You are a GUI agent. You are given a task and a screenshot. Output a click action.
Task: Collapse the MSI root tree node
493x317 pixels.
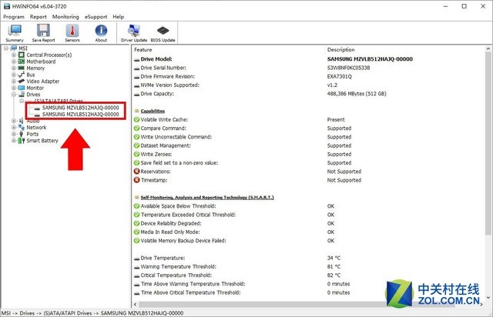pyautogui.click(x=6, y=48)
